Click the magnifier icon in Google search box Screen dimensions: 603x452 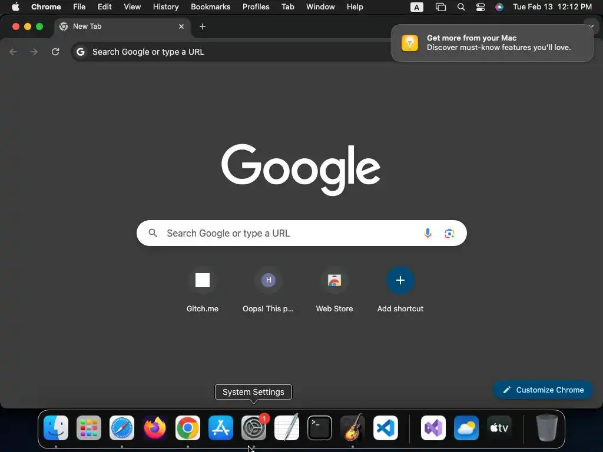pos(153,233)
